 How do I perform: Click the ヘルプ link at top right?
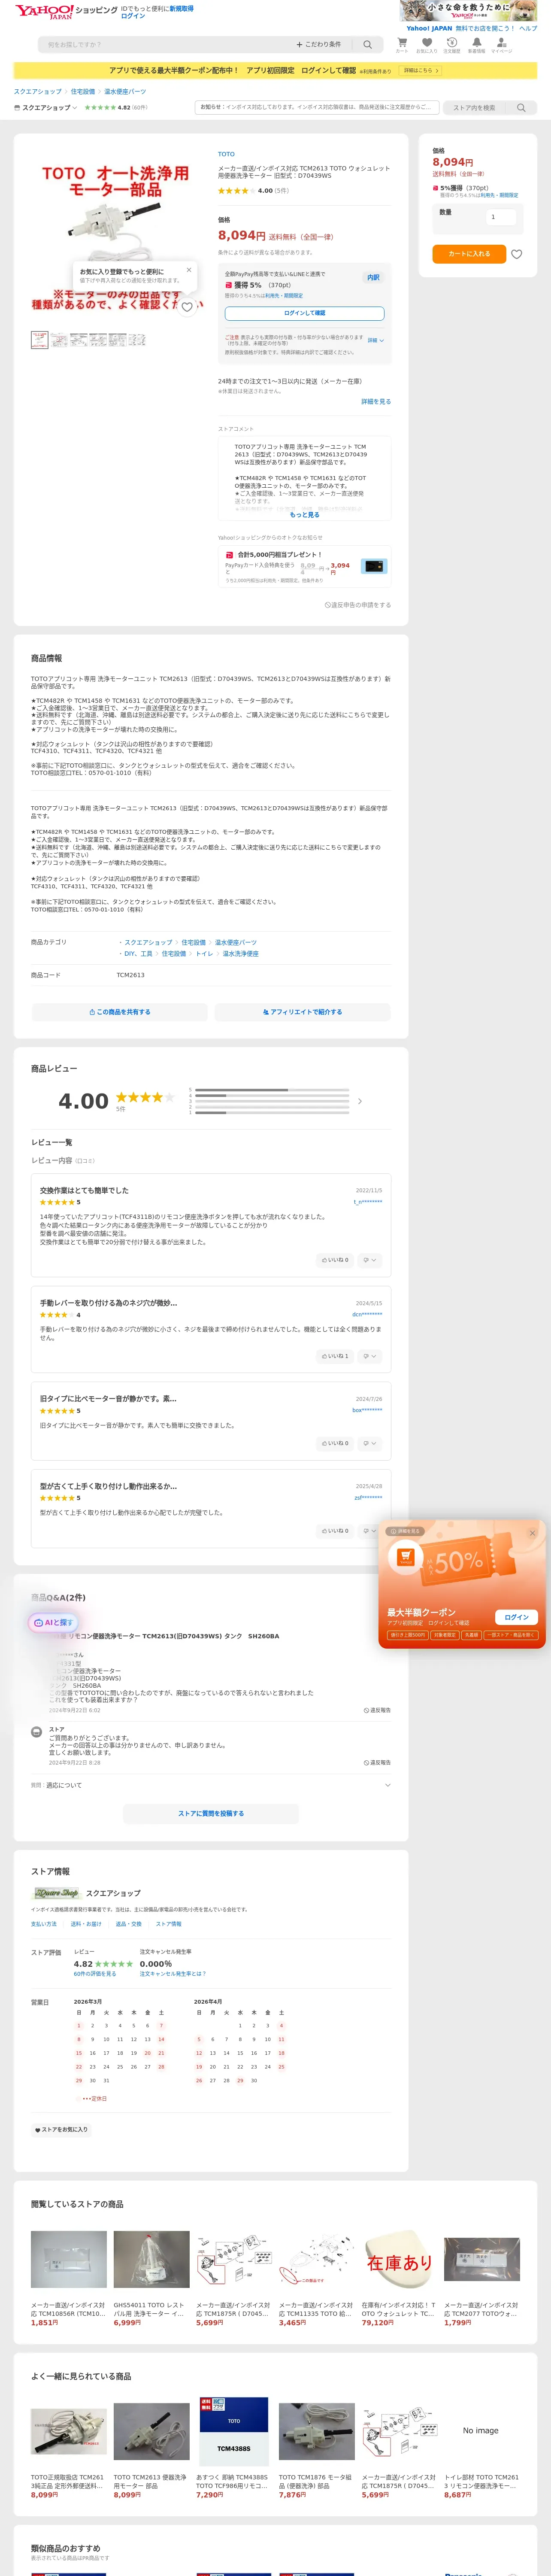(x=528, y=28)
